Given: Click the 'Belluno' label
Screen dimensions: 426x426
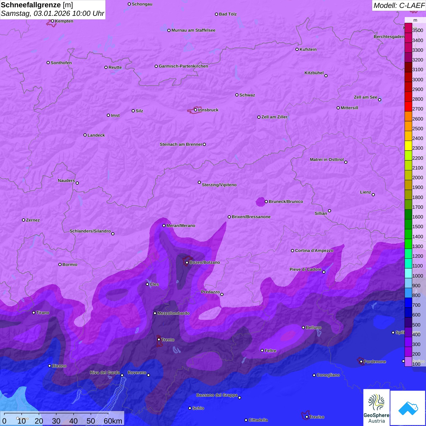Looking at the screenshot, I should pos(313,327).
